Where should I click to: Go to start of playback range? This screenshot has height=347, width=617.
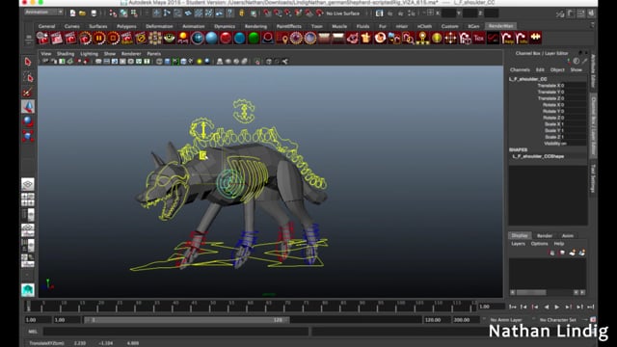(512, 307)
